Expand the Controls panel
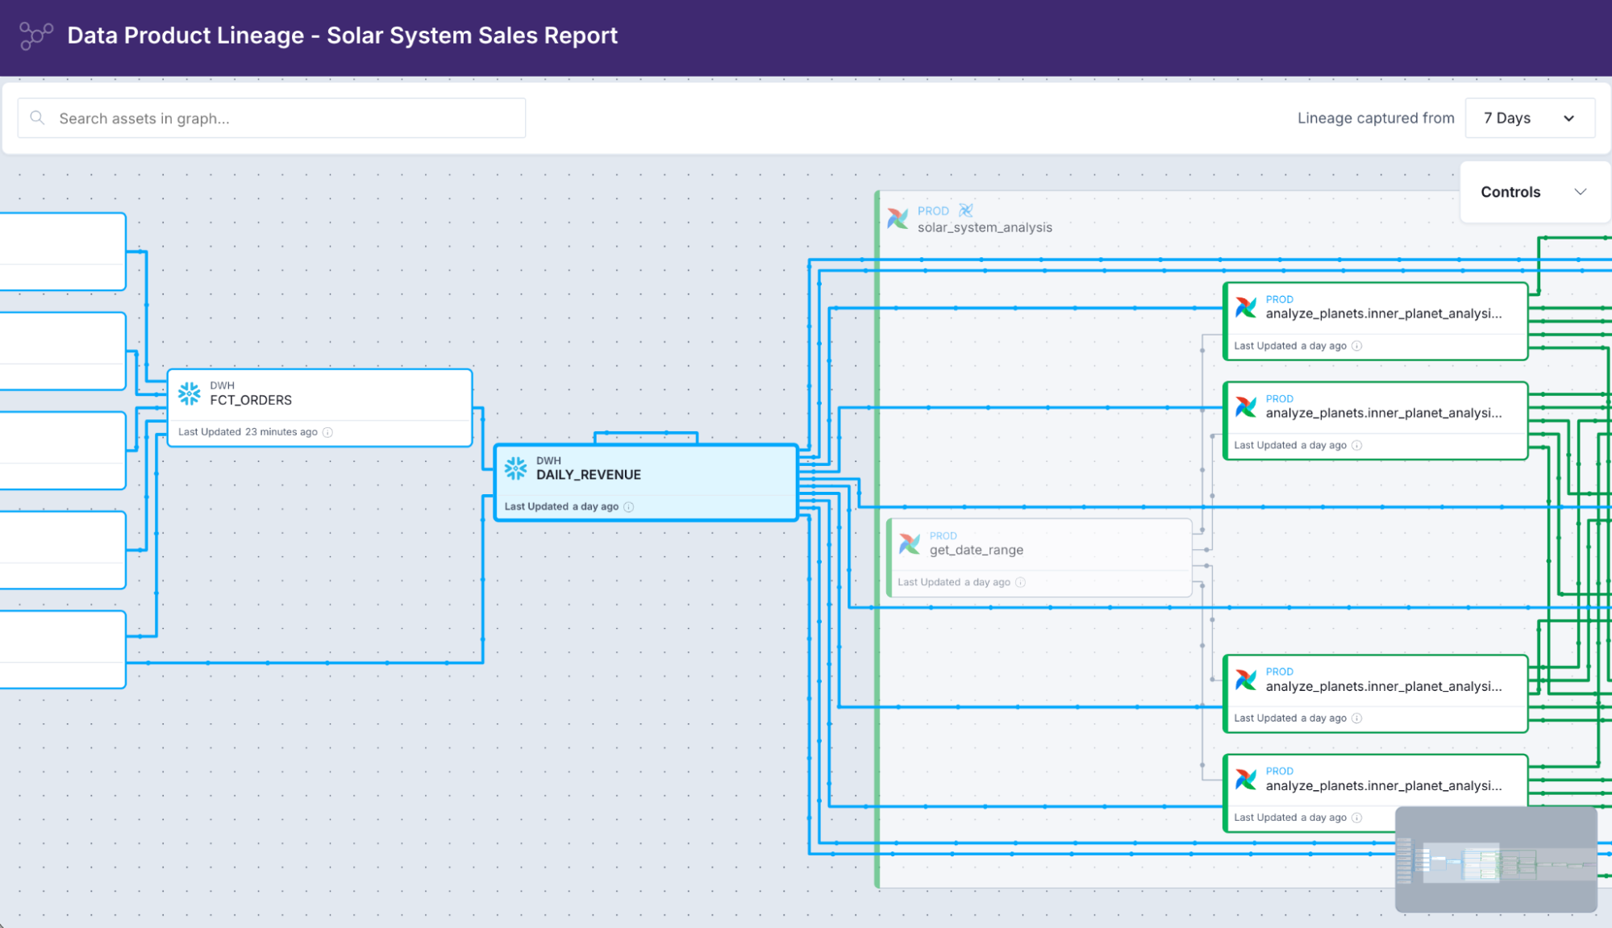 tap(1510, 192)
